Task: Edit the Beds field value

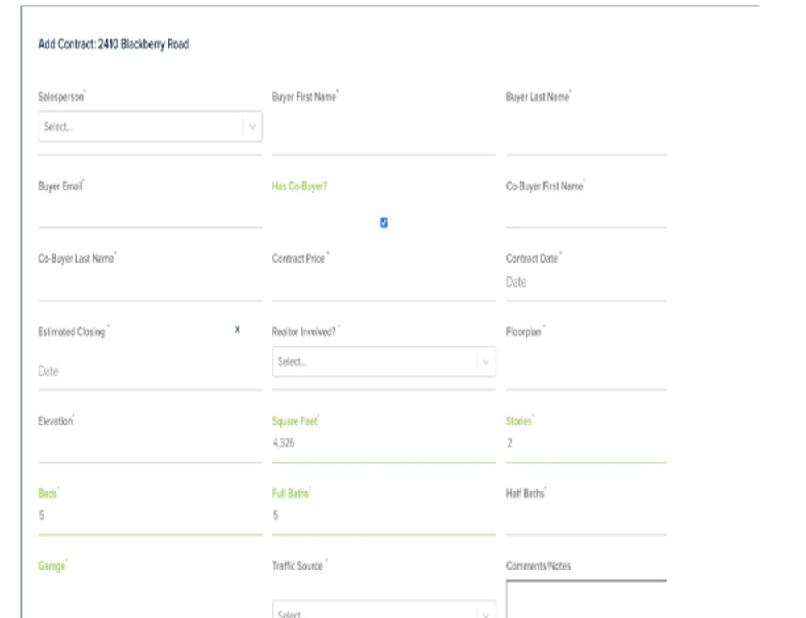Action: (150, 516)
